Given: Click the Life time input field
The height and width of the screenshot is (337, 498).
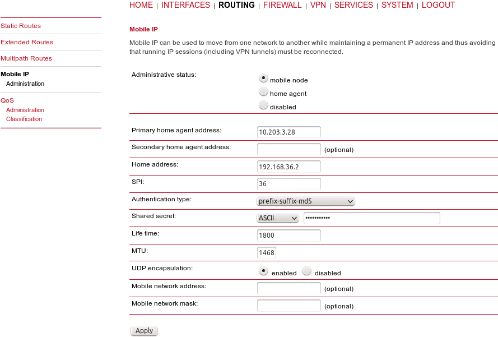Looking at the screenshot, I should coord(288,236).
